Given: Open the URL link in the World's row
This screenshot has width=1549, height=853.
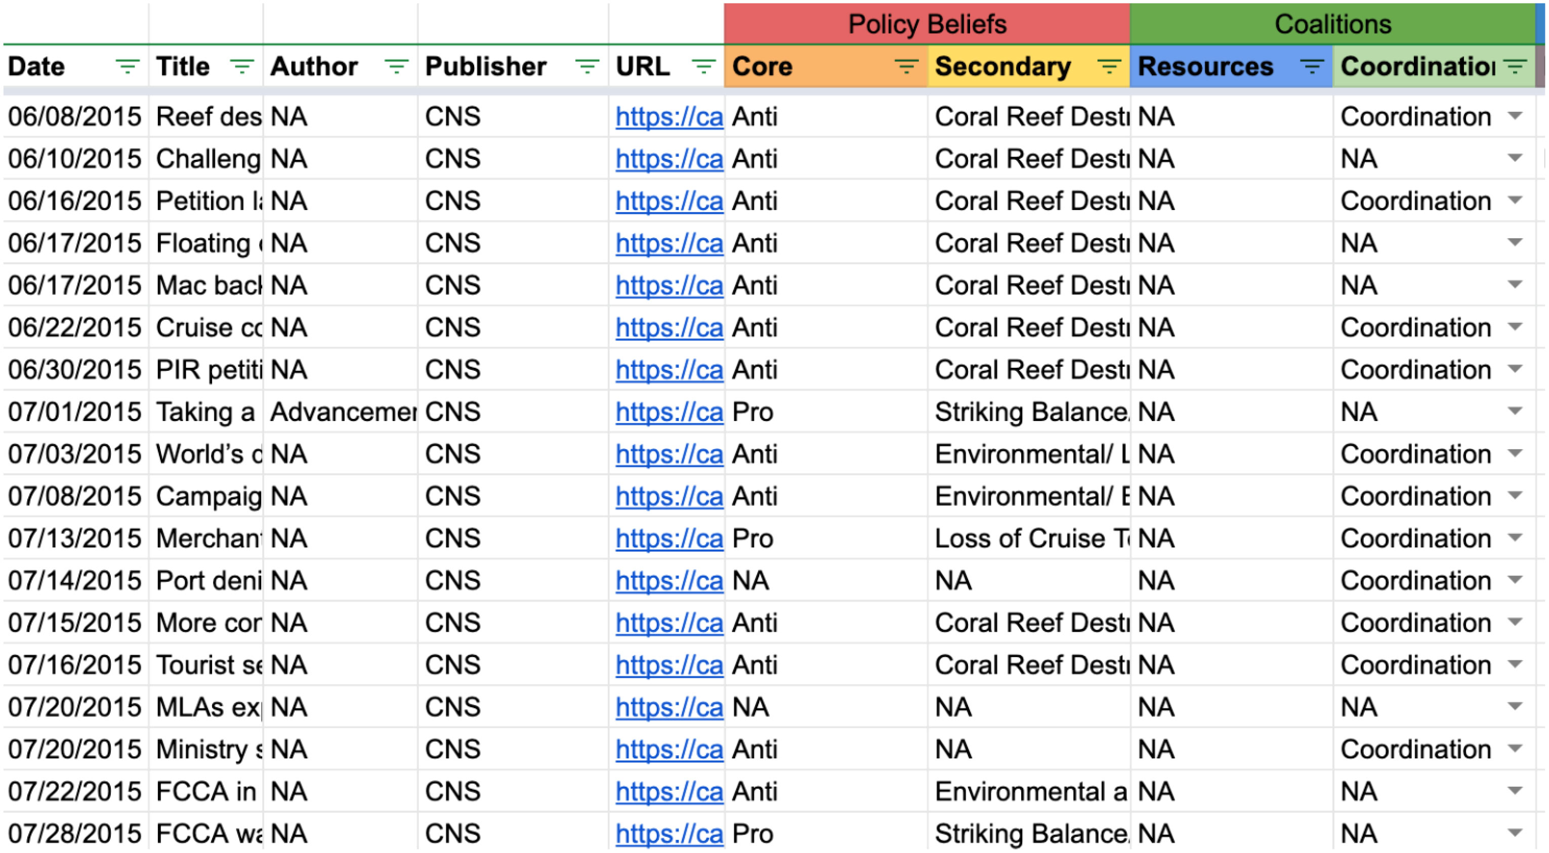Looking at the screenshot, I should [668, 454].
